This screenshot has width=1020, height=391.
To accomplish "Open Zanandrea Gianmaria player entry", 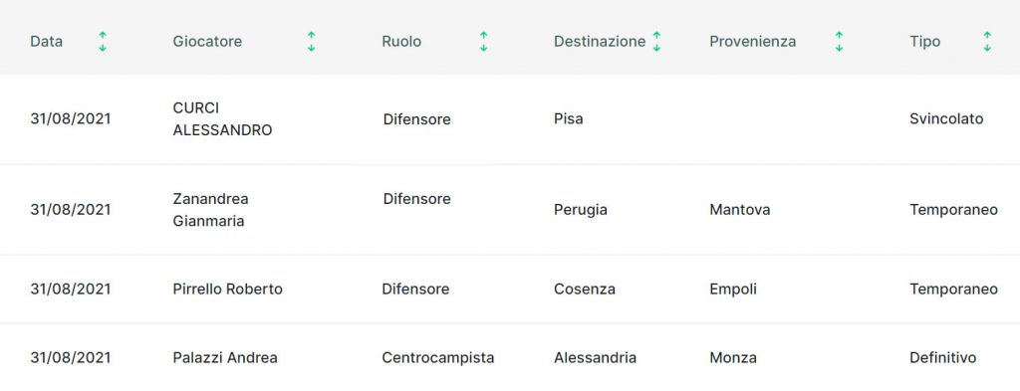I will coord(211,210).
